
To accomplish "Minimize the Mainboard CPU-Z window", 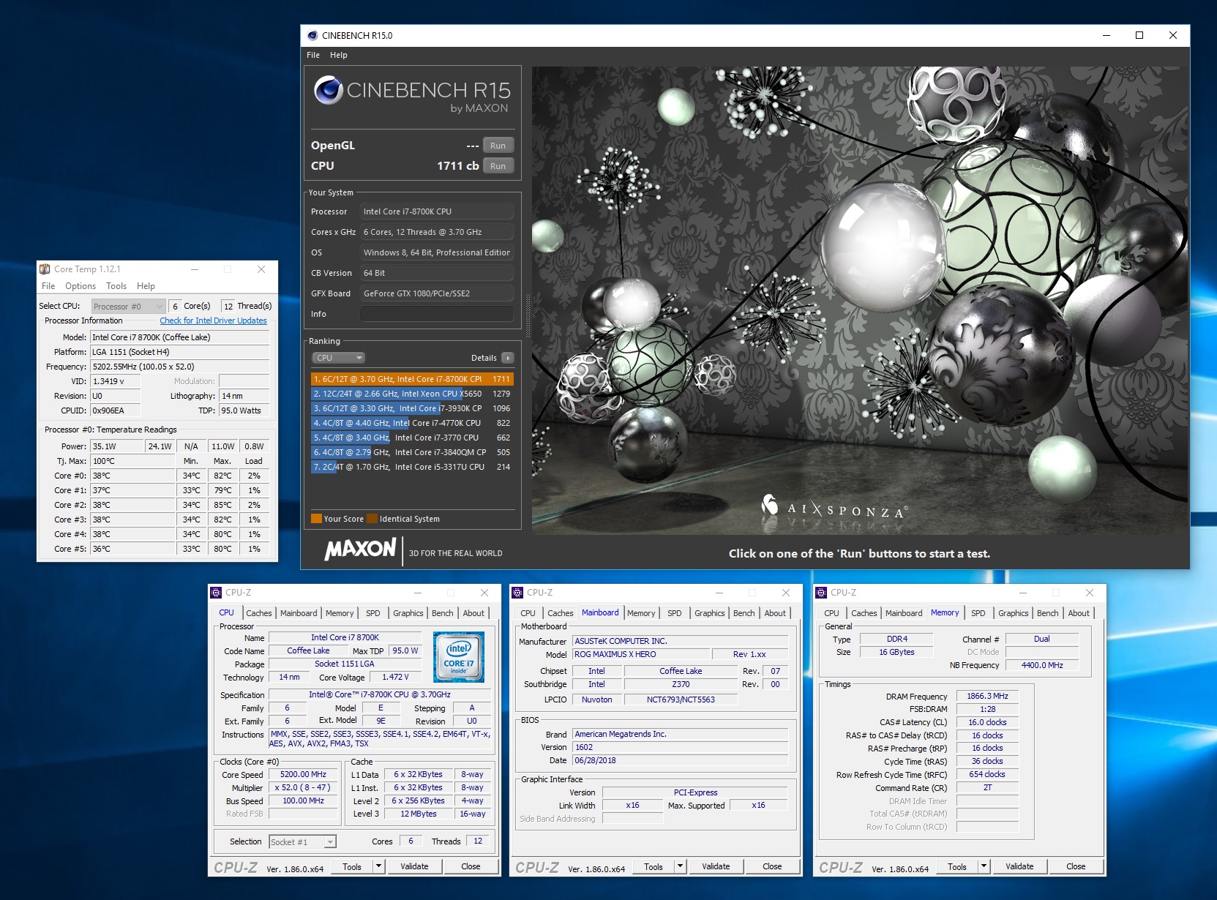I will [719, 593].
